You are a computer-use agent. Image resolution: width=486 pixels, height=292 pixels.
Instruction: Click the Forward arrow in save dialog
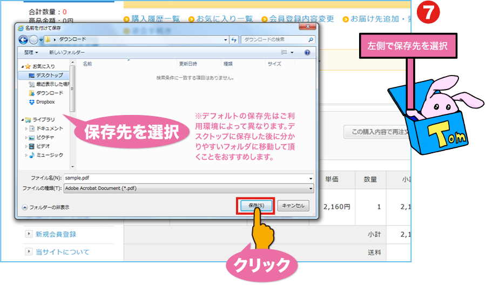[33, 39]
